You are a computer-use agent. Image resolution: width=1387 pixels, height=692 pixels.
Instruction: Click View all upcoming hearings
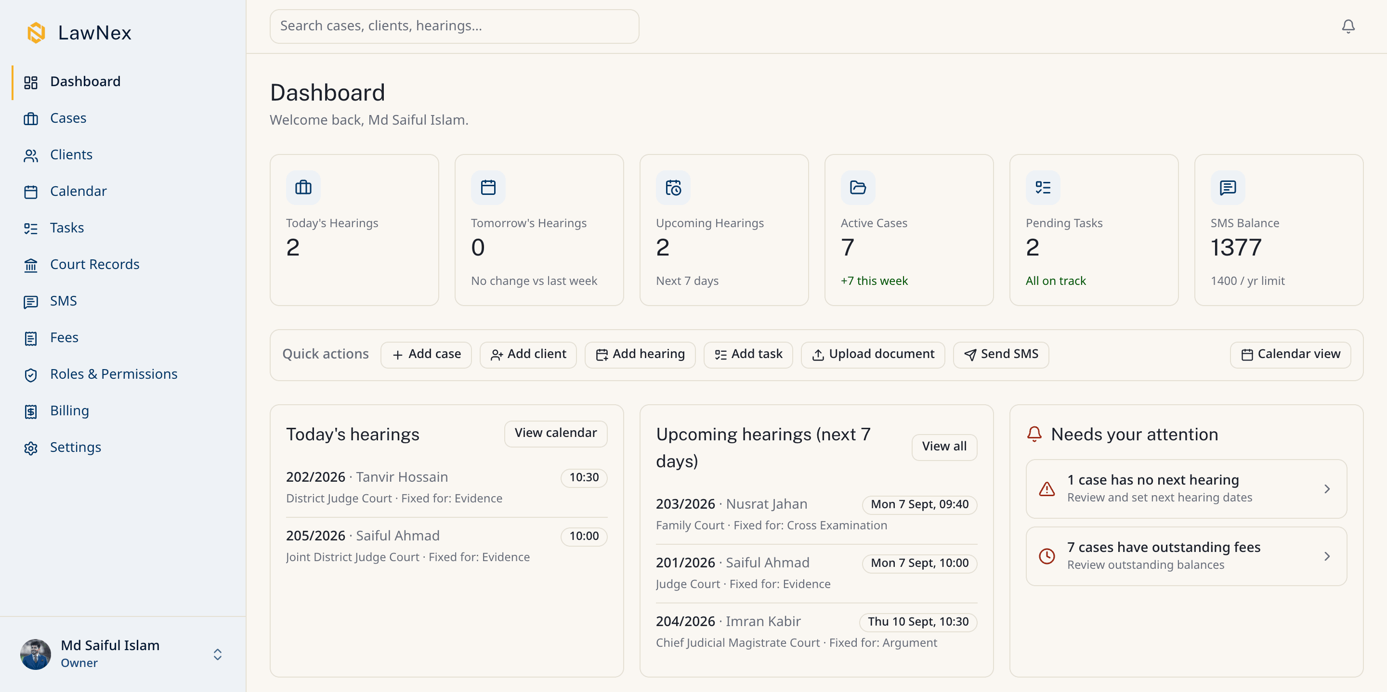[x=944, y=447]
